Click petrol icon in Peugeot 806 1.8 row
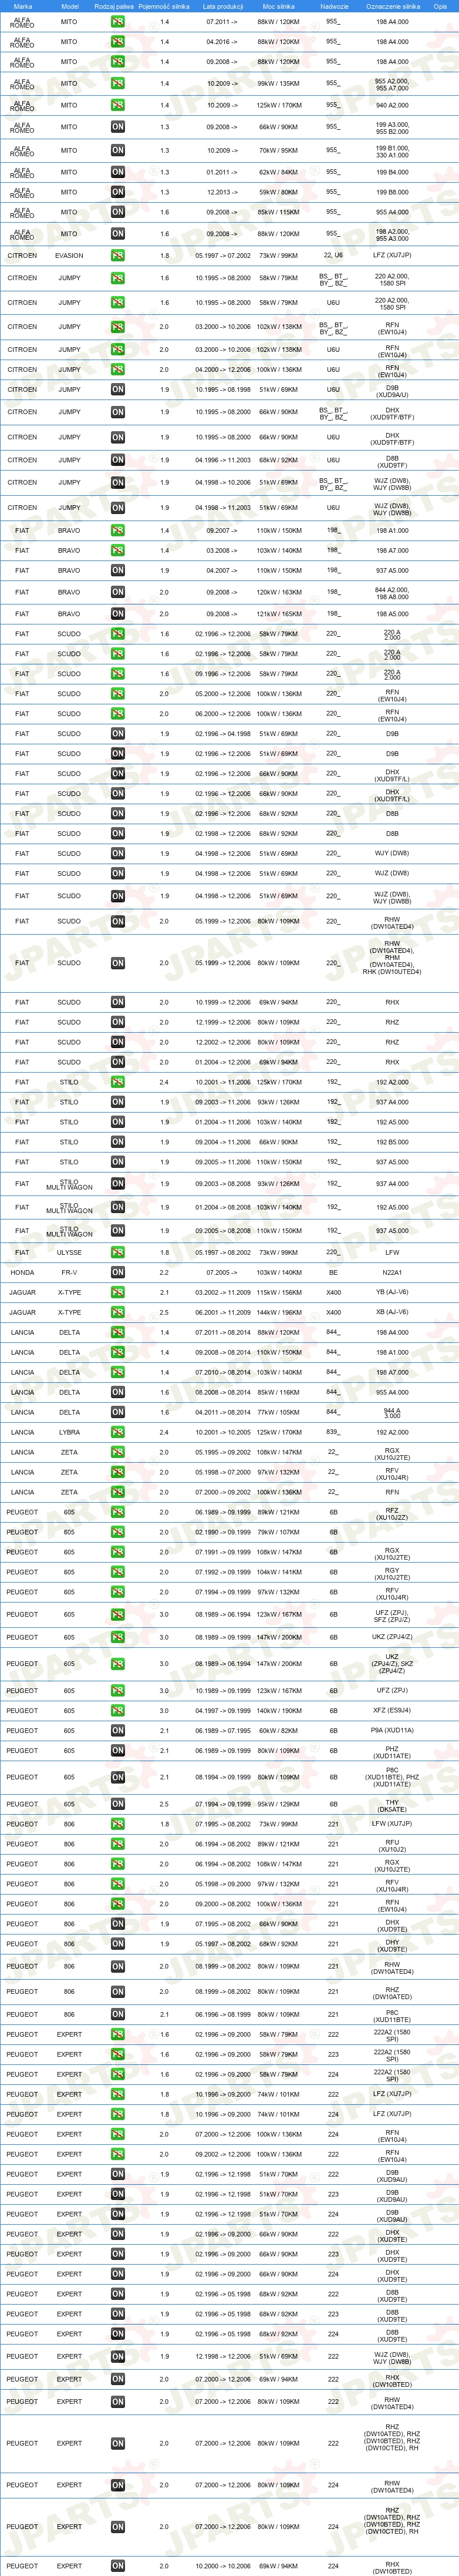The height and width of the screenshot is (2576, 459). [117, 1825]
